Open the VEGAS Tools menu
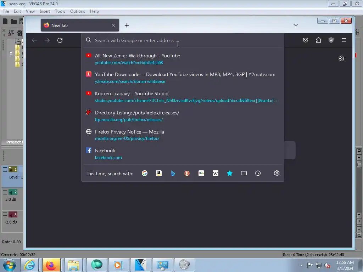Screen dimensions: 363x272 pyautogui.click(x=60, y=11)
